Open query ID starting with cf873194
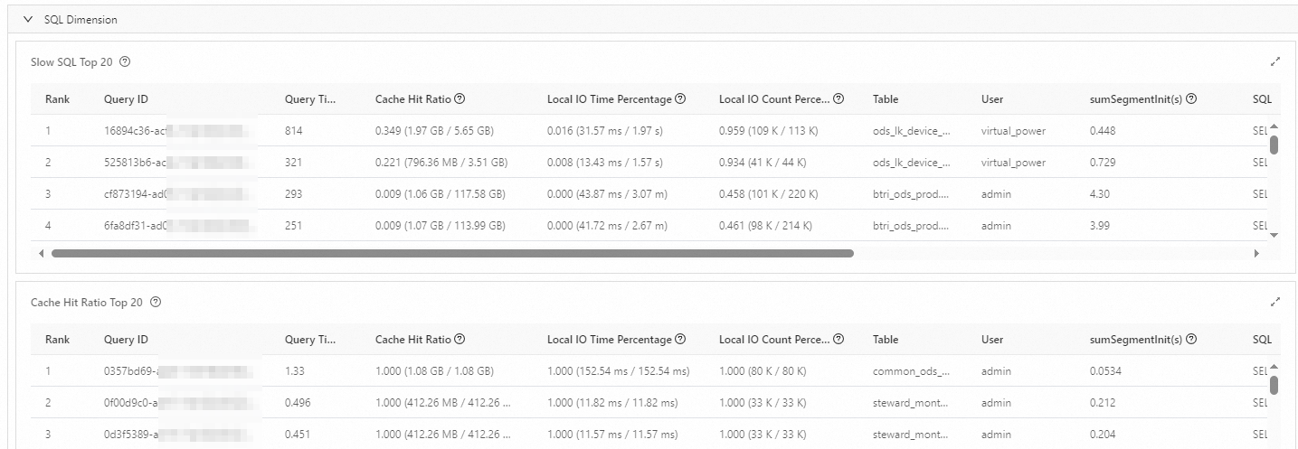Viewport: 1298px width, 449px height. click(136, 194)
